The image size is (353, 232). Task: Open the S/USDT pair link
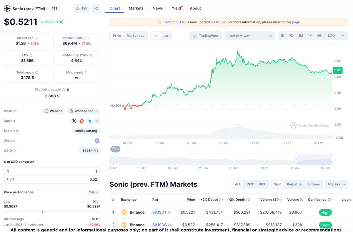[x=159, y=212]
